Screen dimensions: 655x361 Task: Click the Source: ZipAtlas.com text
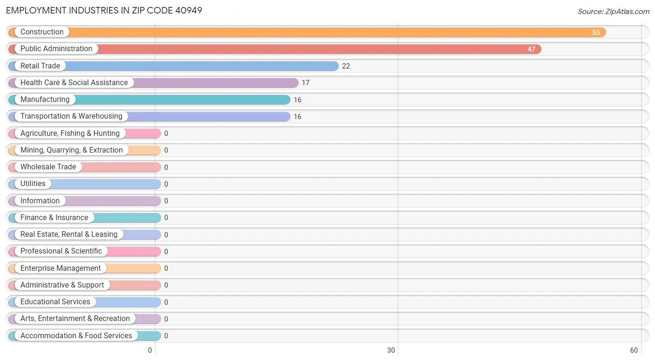[613, 12]
